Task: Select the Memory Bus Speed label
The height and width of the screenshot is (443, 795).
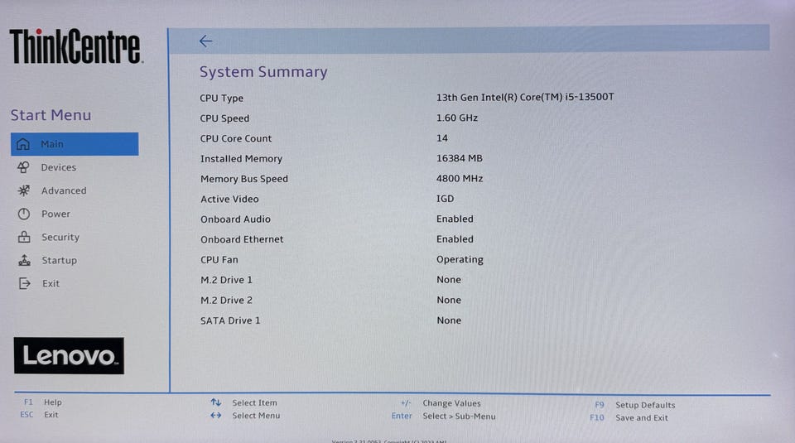Action: (244, 179)
